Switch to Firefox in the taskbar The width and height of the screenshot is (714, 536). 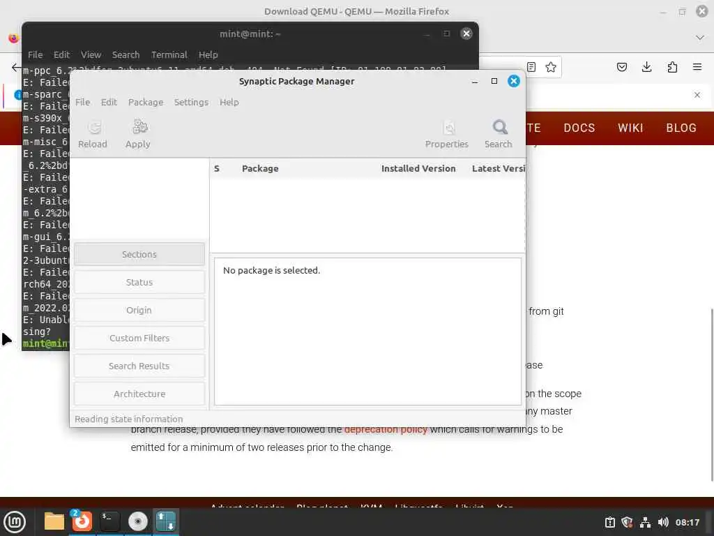pyautogui.click(x=82, y=521)
